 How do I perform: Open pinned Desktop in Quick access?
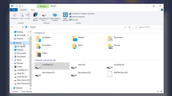[x=20, y=32]
